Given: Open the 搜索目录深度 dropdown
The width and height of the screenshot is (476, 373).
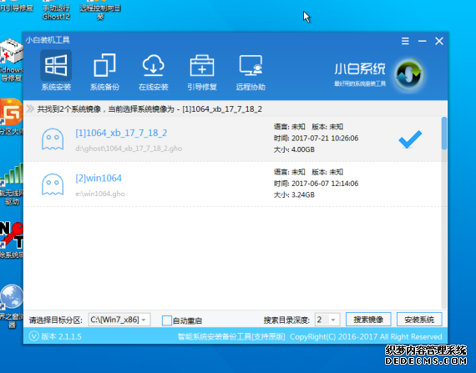Looking at the screenshot, I should 327,320.
